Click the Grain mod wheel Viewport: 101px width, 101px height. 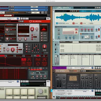[x=58, y=61]
